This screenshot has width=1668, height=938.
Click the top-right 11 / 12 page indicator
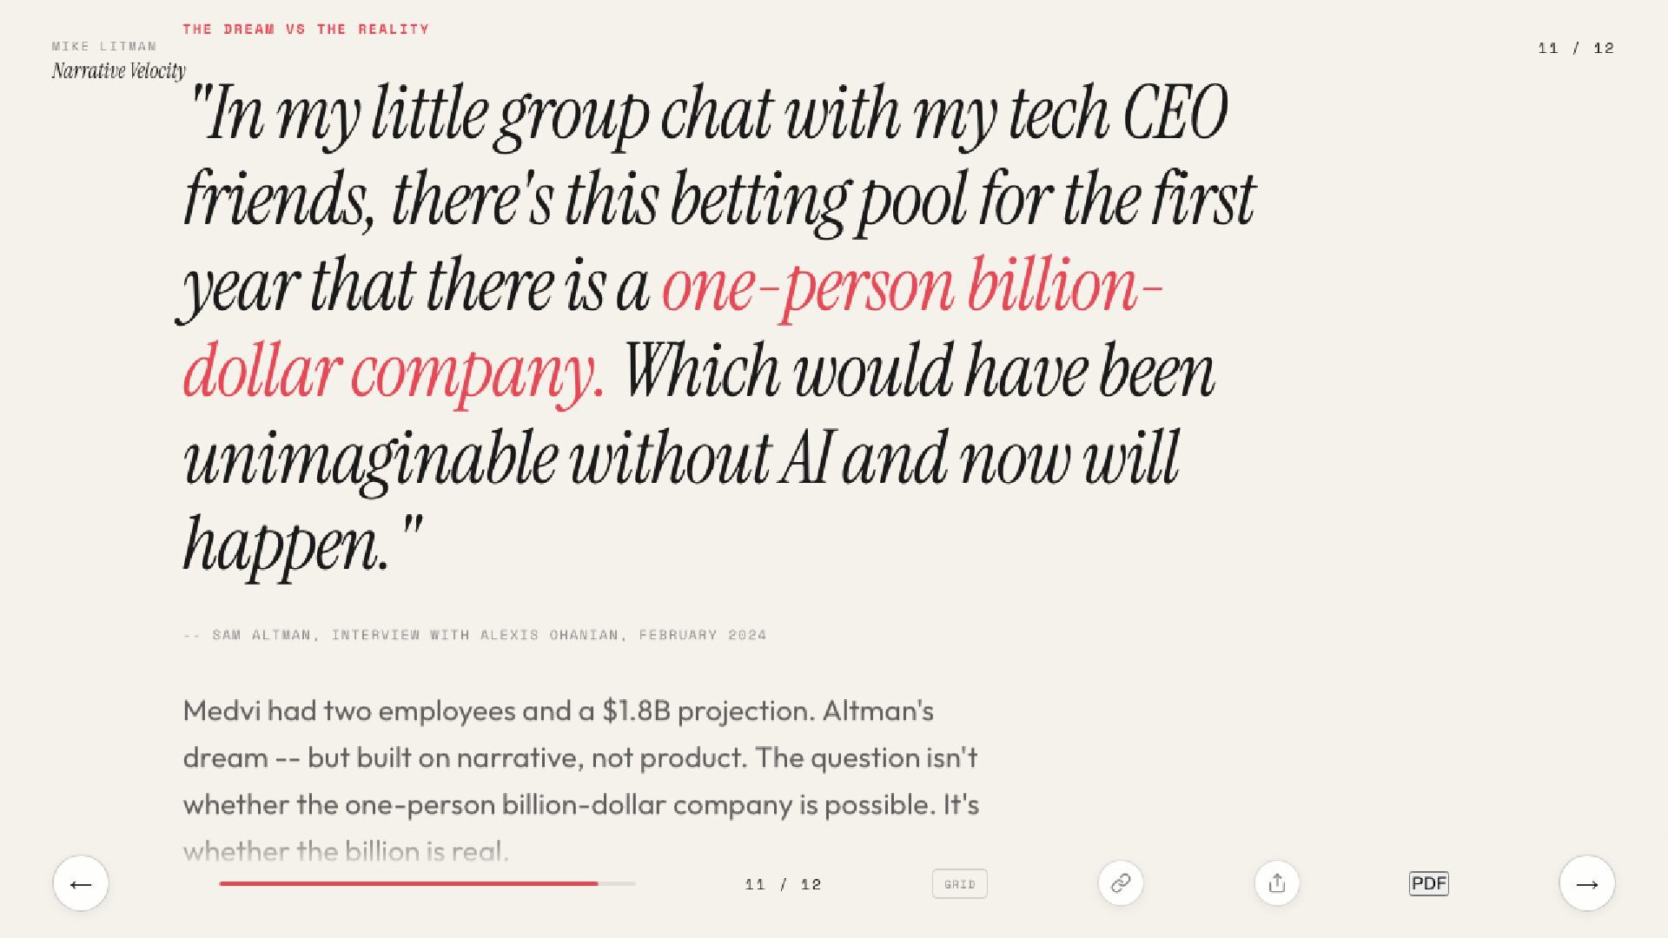click(x=1575, y=48)
